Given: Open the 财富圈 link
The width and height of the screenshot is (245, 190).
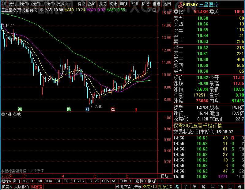Looking at the screenshot, I should [x=37, y=187].
